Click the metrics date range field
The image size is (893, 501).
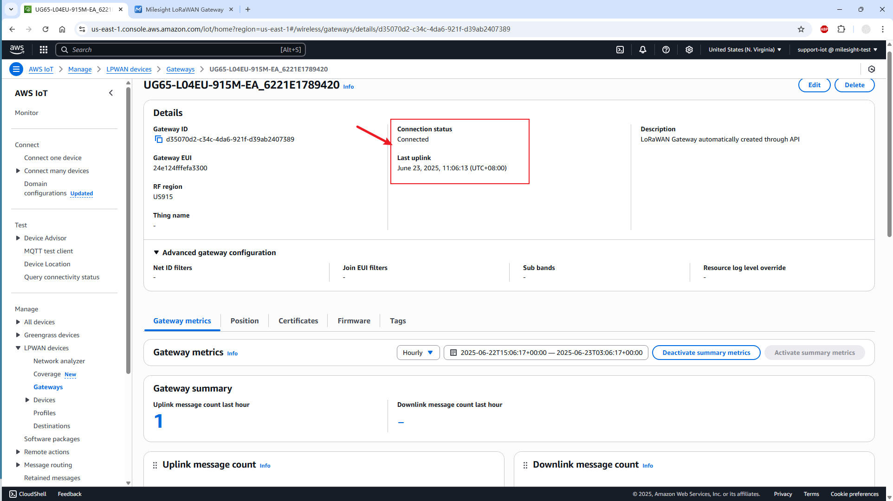tap(546, 353)
